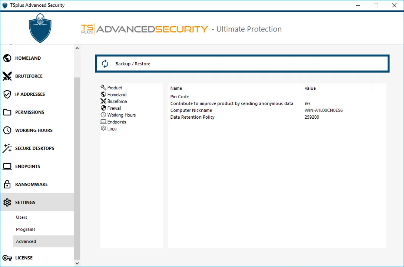Select the Data Retention Policy row
The height and width of the screenshot is (267, 404).
point(192,117)
